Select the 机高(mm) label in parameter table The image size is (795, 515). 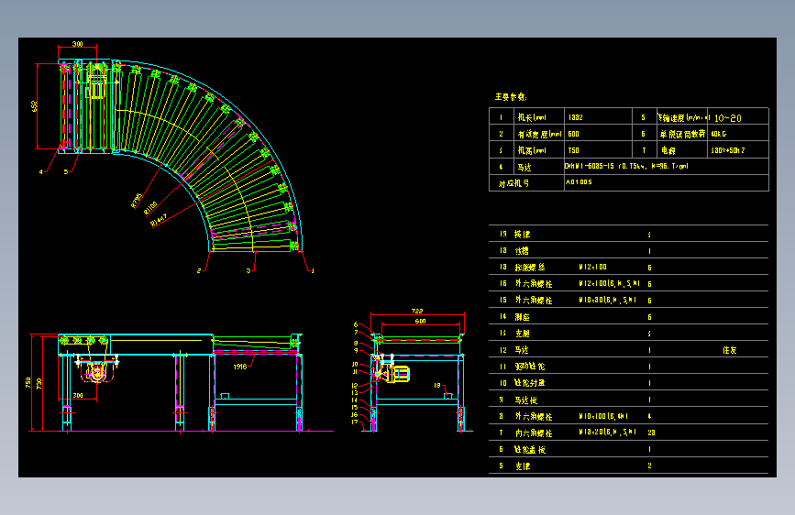pyautogui.click(x=532, y=150)
